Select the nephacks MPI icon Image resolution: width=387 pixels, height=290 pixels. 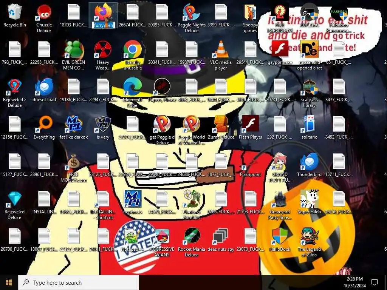(x=133, y=199)
